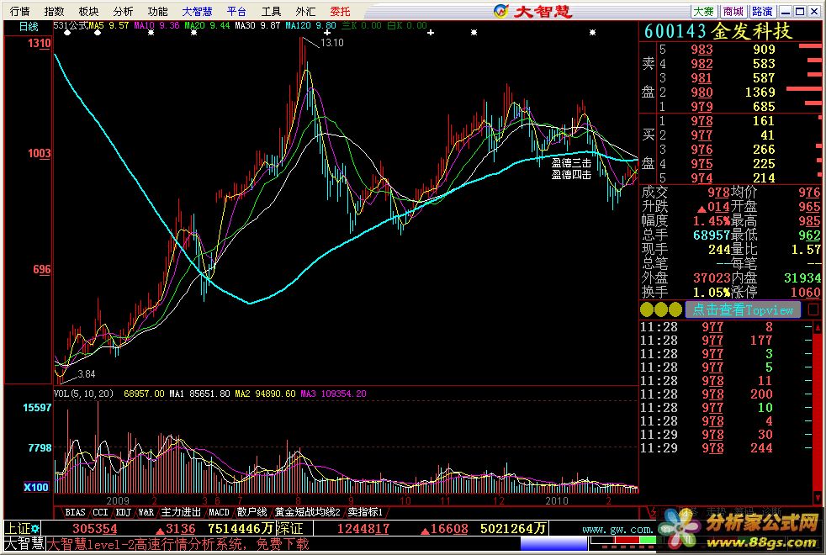The image size is (826, 555).
Task: Click the 600143 金发科技 stock title
Action: (x=718, y=32)
